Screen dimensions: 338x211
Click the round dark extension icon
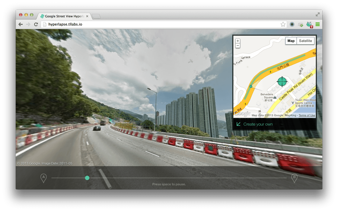292,24
